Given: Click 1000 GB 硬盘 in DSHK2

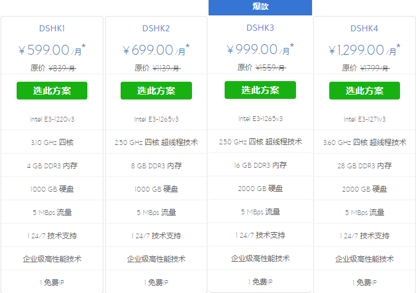Looking at the screenshot, I should click(x=156, y=189).
